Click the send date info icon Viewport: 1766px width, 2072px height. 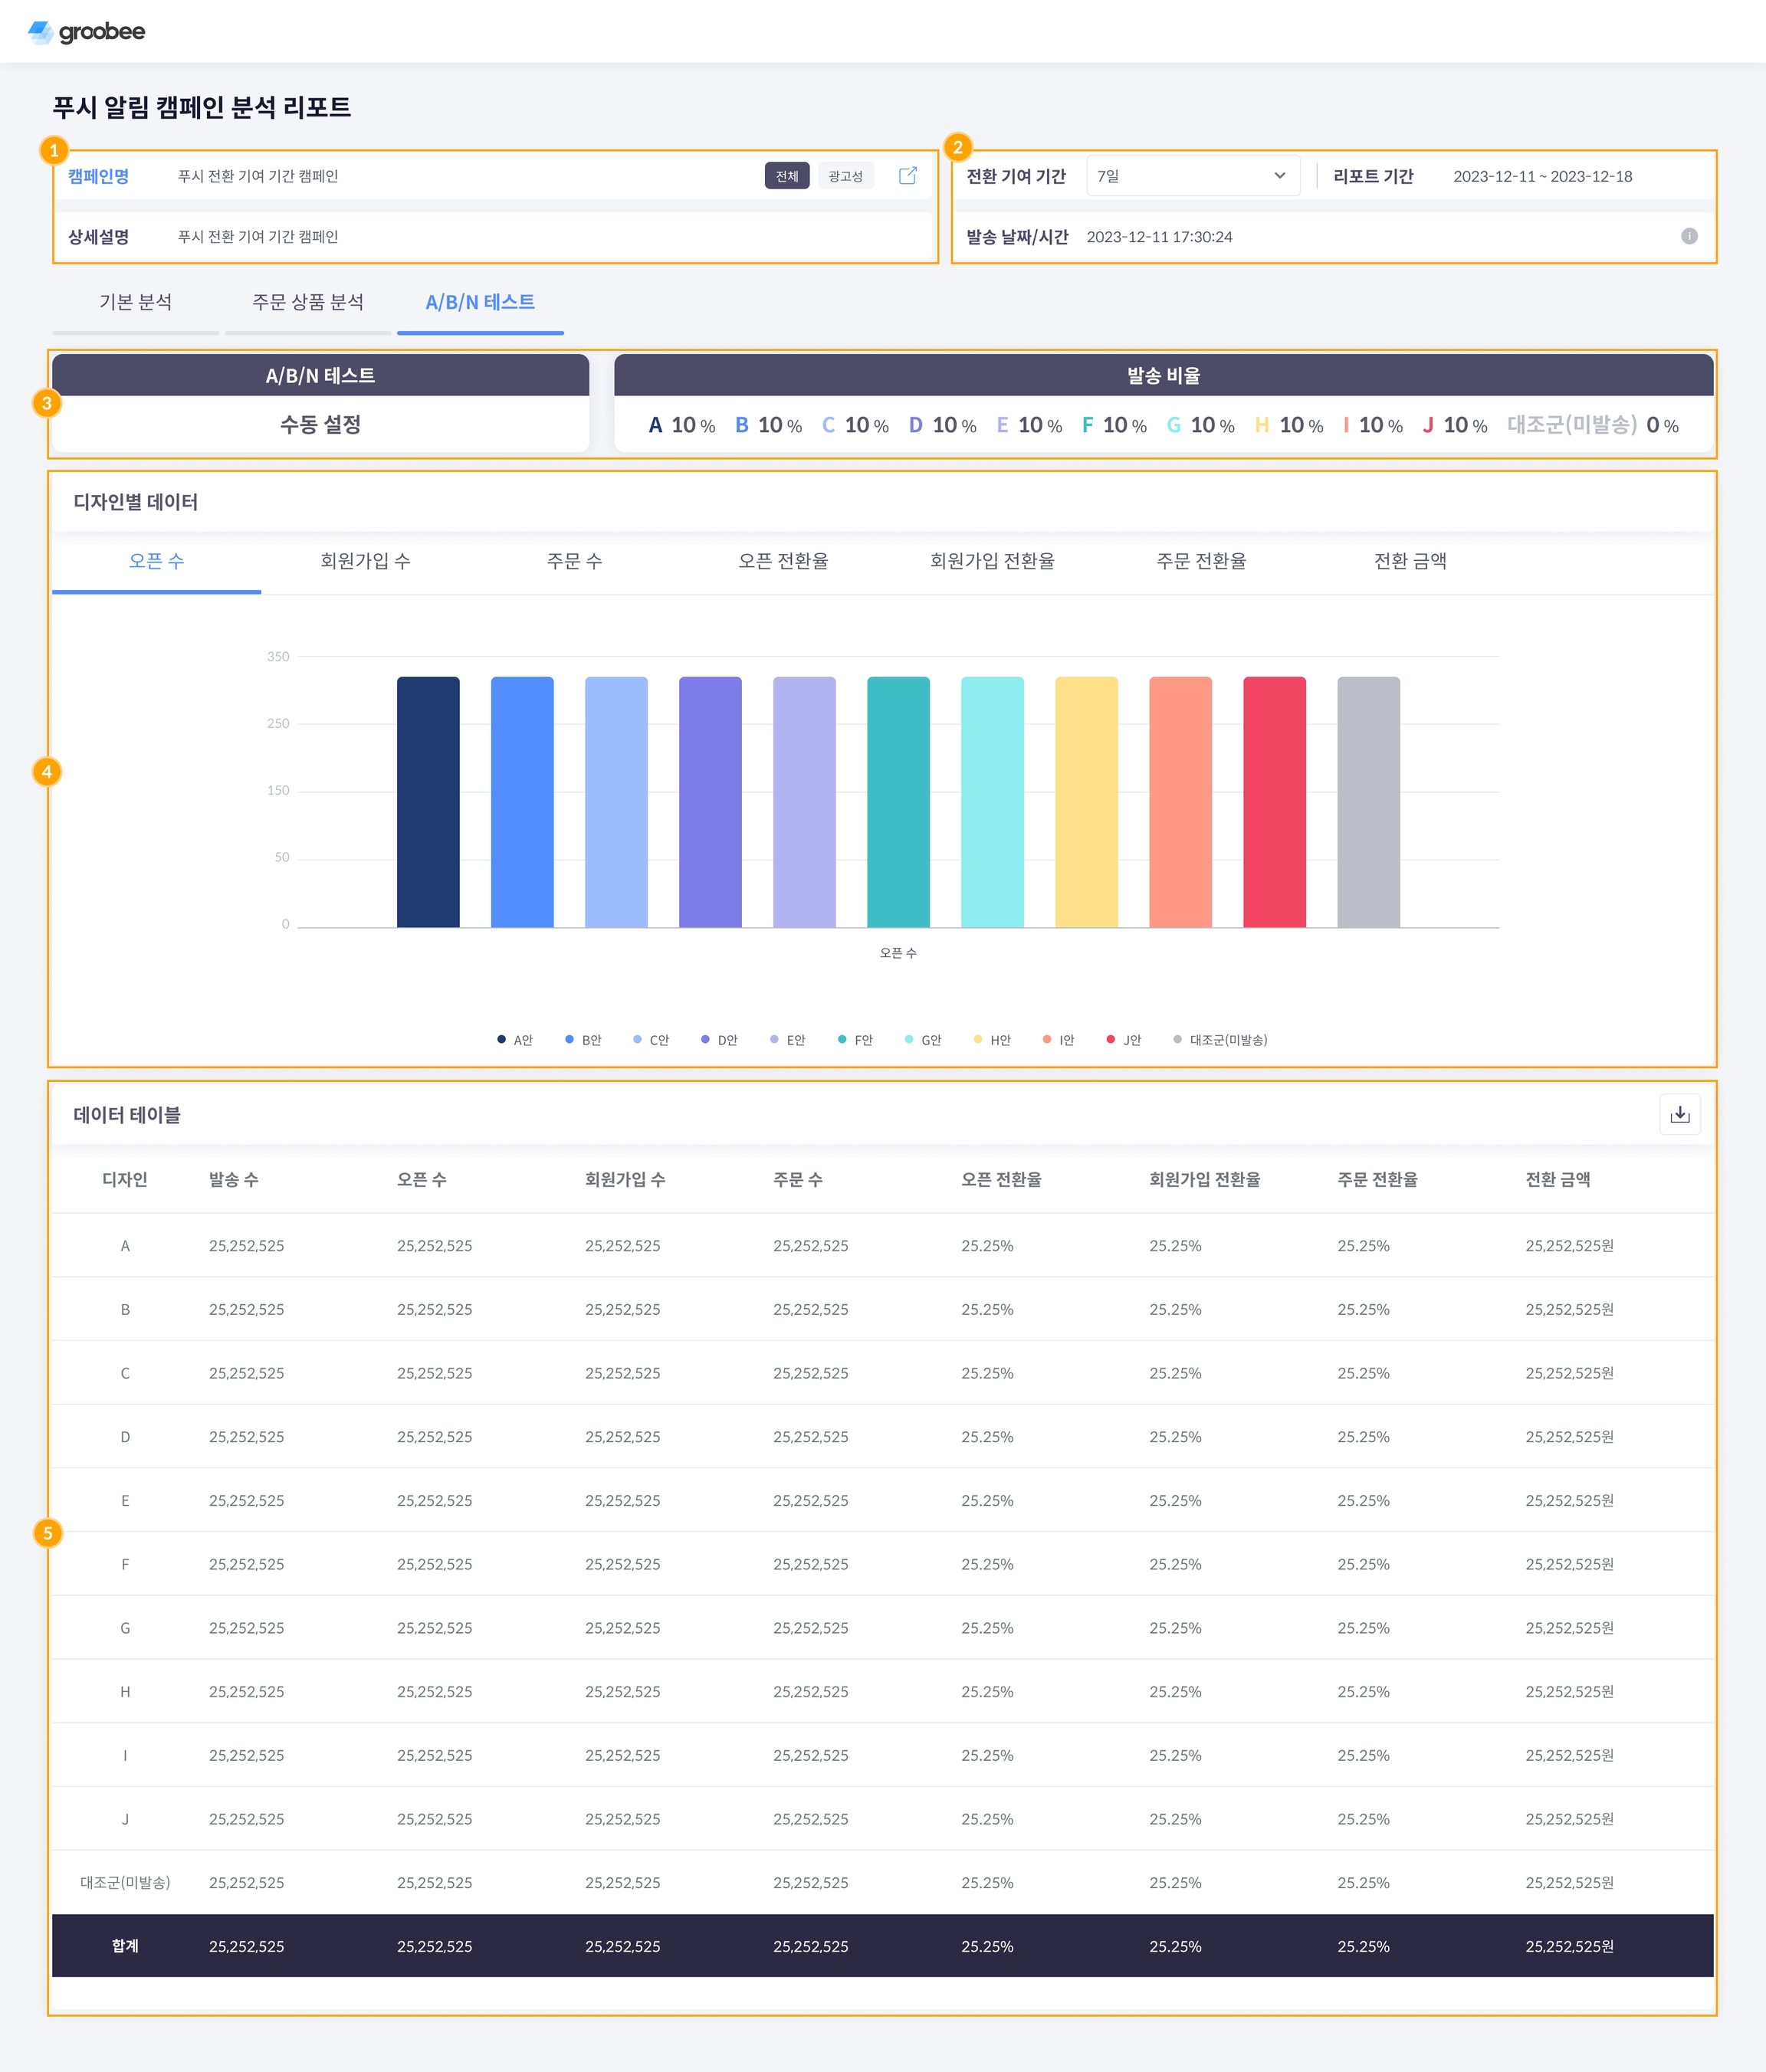point(1689,236)
